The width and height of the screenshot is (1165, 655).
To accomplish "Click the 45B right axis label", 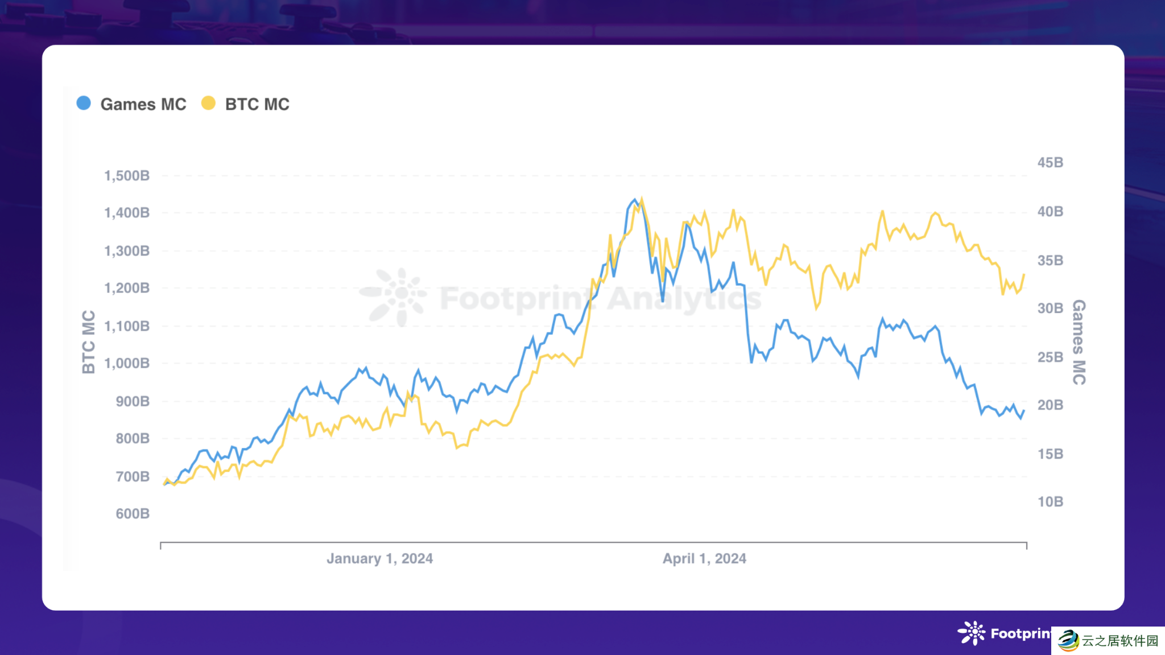I will pyautogui.click(x=1050, y=162).
